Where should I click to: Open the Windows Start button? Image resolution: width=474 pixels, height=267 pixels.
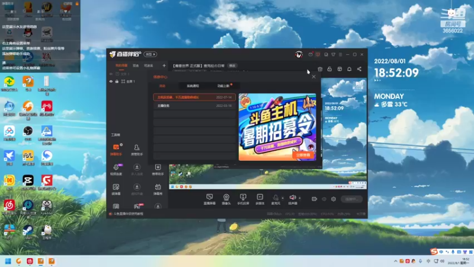coord(8,261)
